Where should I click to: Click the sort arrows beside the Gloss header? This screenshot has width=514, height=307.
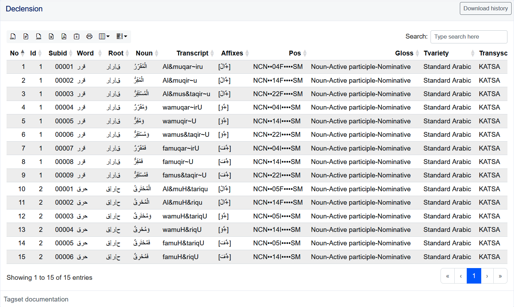(417, 53)
